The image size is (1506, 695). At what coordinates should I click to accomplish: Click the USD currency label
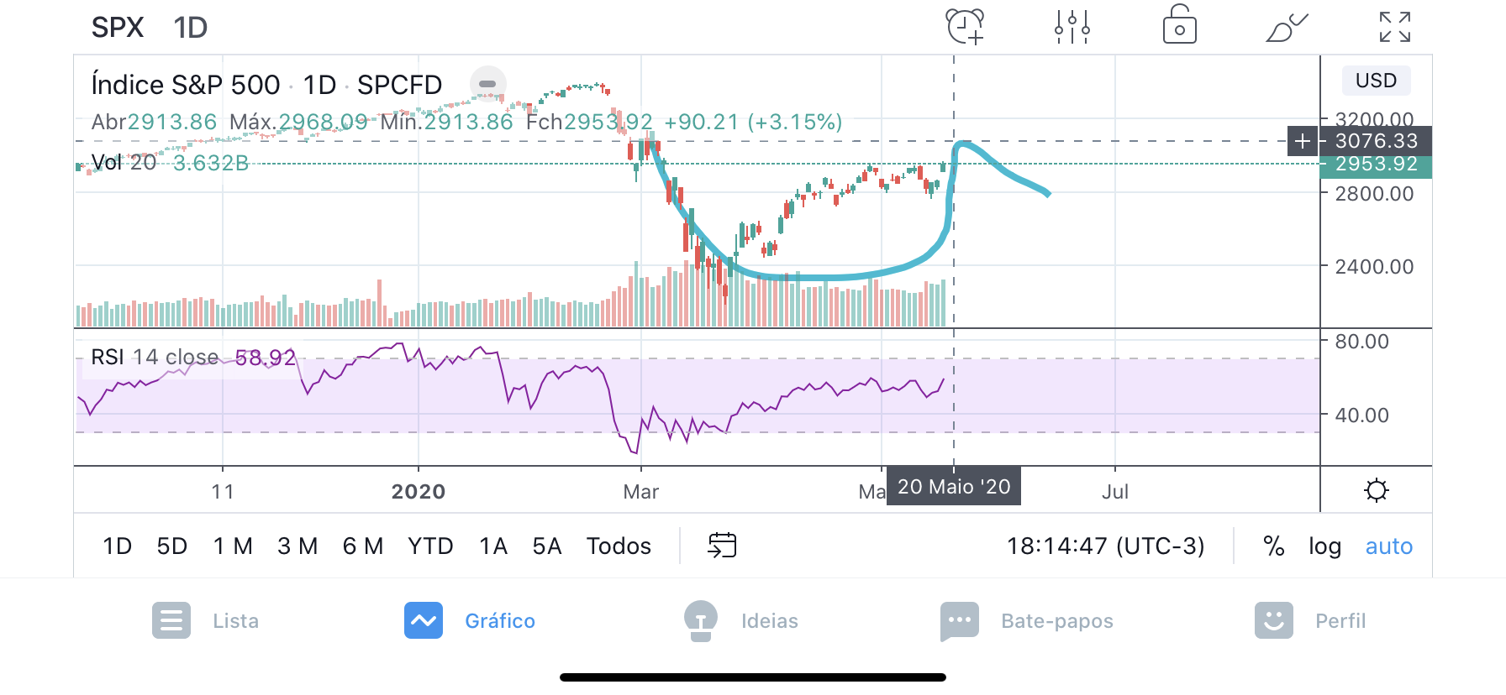point(1376,81)
